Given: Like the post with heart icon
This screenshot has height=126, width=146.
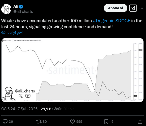Looking at the screenshot, I should pyautogui.click(x=72, y=121).
